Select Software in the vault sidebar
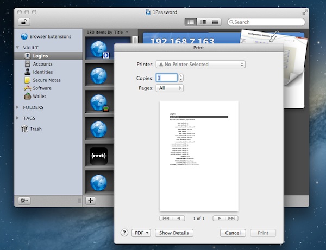Viewport: 326px width, 250px height. pos(37,88)
